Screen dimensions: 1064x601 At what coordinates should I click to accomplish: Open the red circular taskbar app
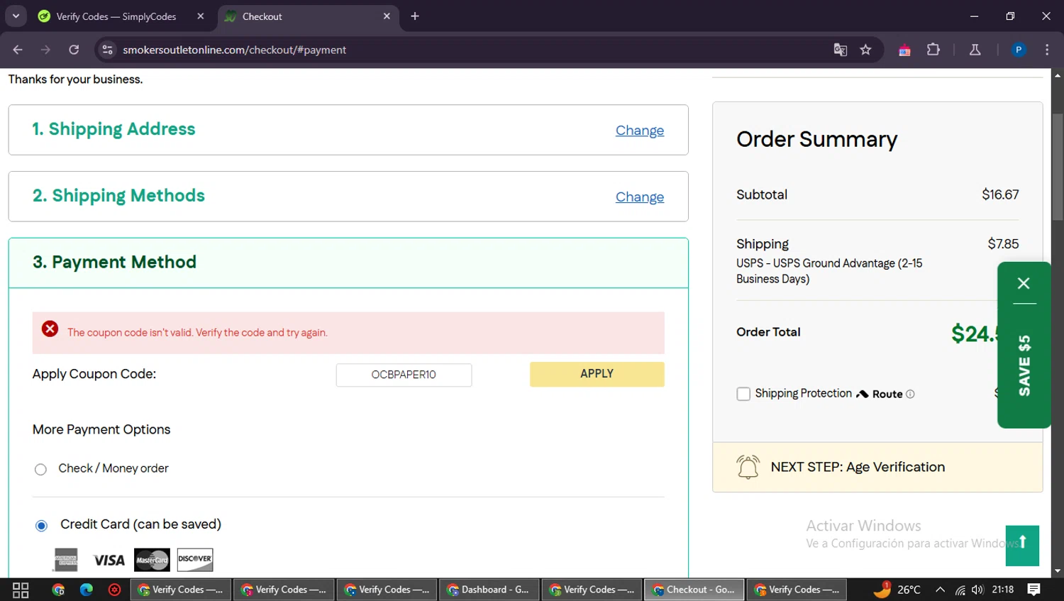[x=114, y=590]
